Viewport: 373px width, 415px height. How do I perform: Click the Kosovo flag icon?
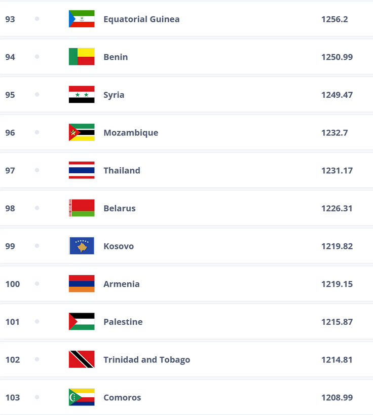click(82, 246)
